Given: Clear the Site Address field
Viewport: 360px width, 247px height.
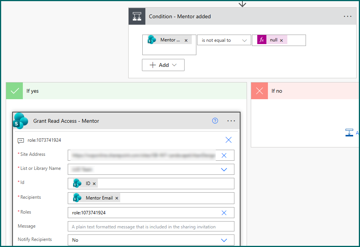Looking at the screenshot, I should [x=224, y=155].
